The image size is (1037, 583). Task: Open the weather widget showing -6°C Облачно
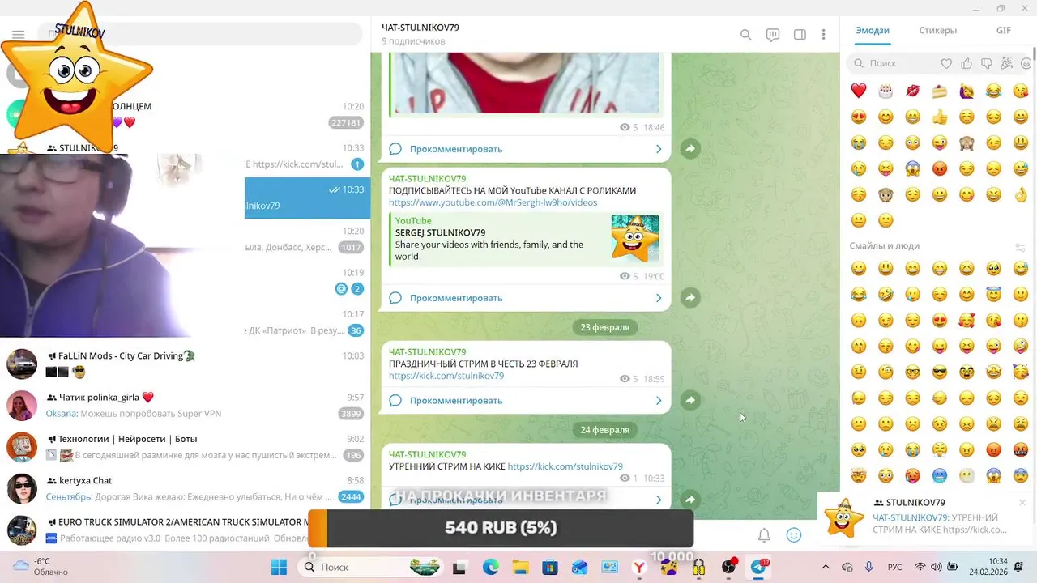coord(41,567)
